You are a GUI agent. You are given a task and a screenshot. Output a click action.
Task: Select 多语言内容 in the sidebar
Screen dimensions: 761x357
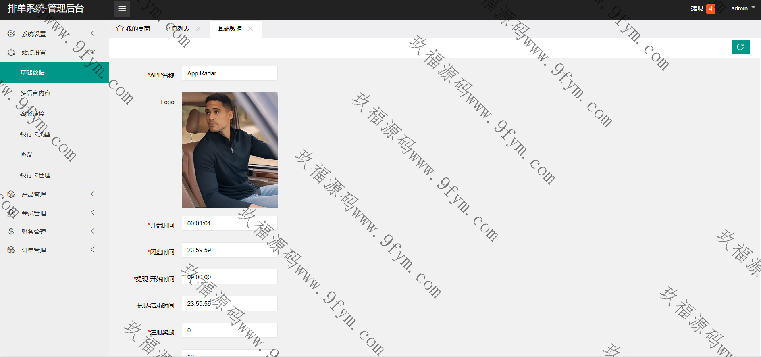[x=35, y=93]
